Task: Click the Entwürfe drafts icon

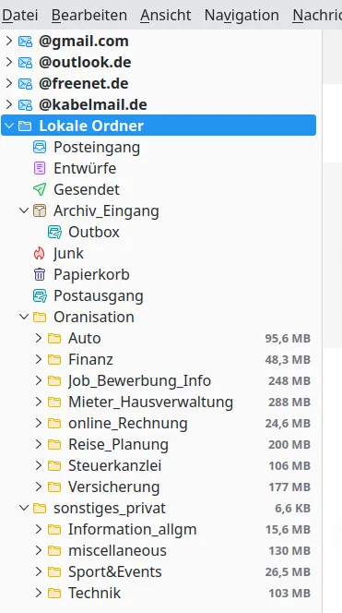Action: click(40, 169)
